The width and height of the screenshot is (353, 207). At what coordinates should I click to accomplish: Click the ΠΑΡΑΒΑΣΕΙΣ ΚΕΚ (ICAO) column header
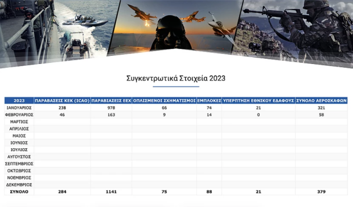click(x=62, y=100)
